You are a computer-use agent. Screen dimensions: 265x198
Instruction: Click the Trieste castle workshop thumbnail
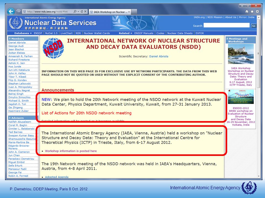click(x=241, y=54)
